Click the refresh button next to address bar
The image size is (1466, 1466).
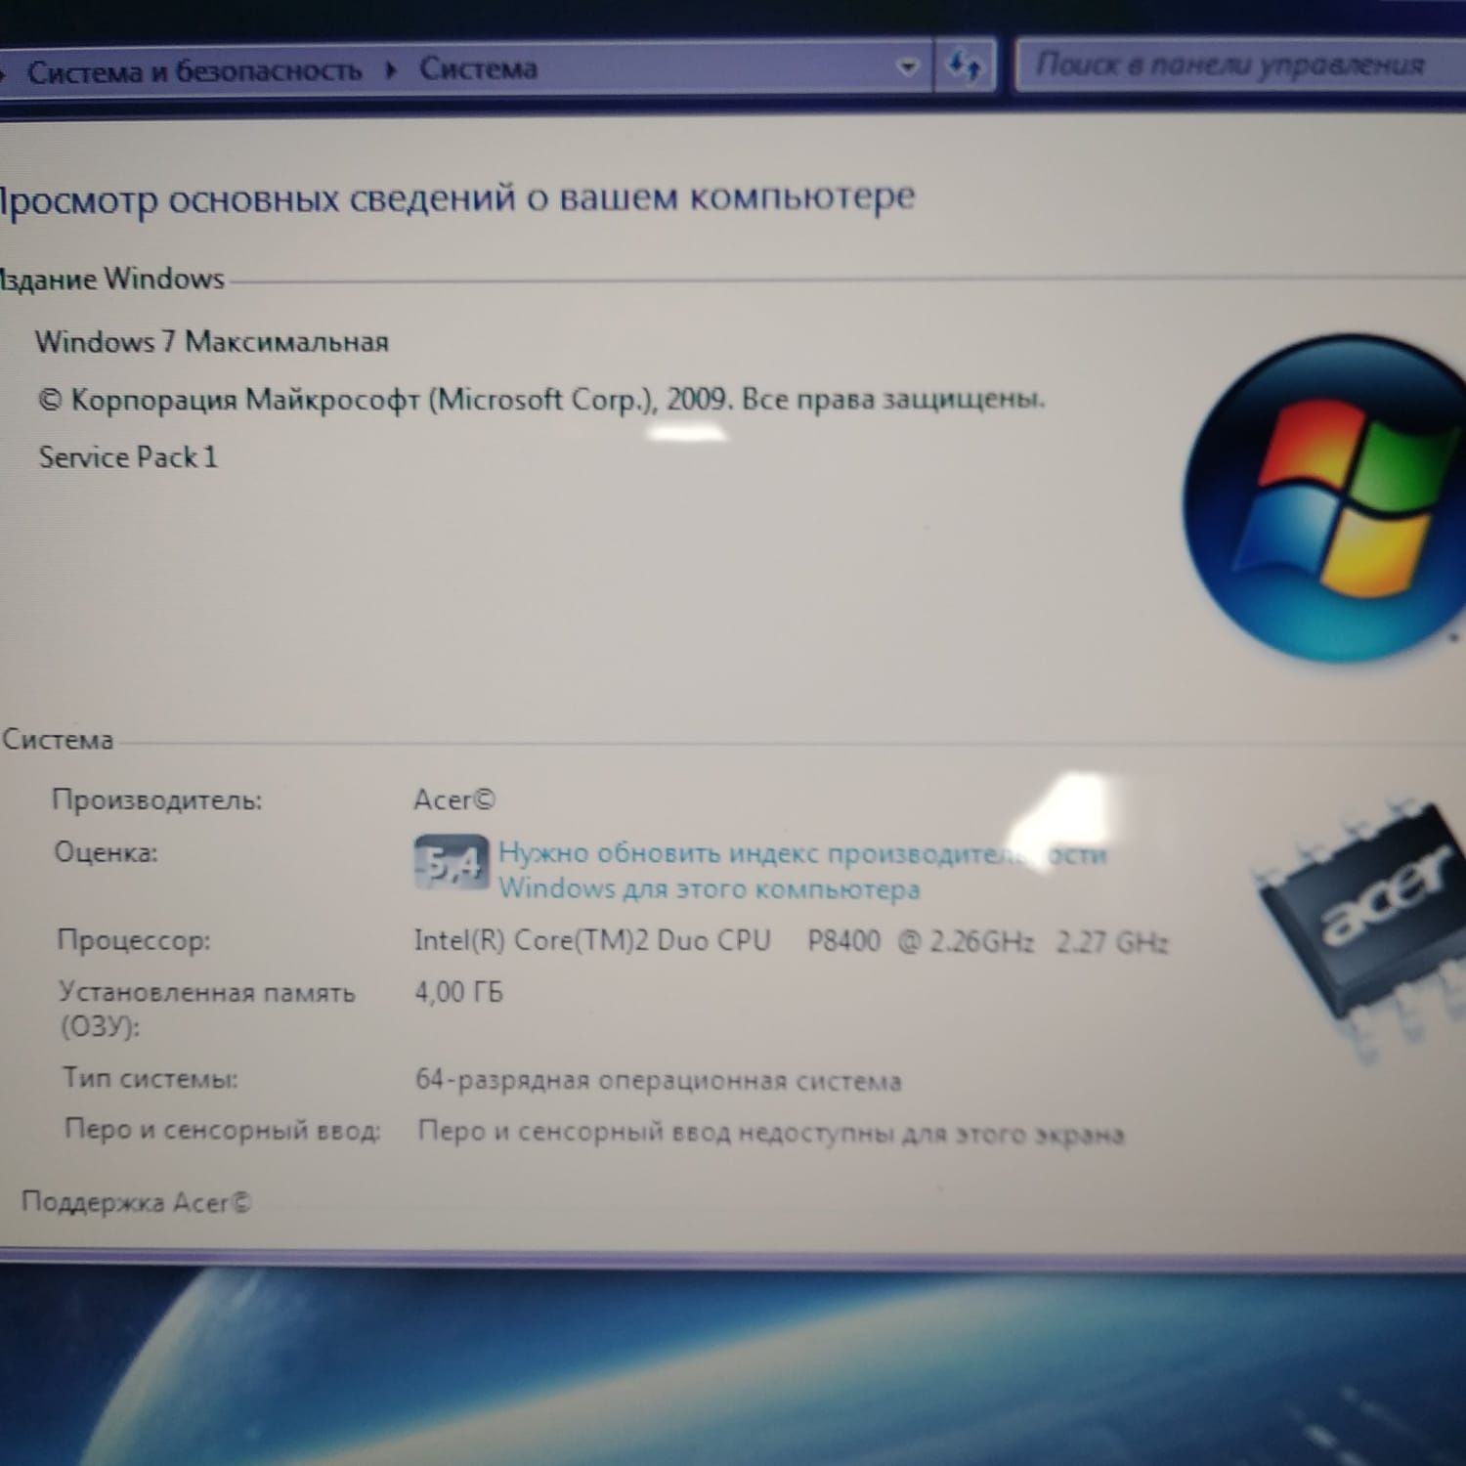(965, 65)
